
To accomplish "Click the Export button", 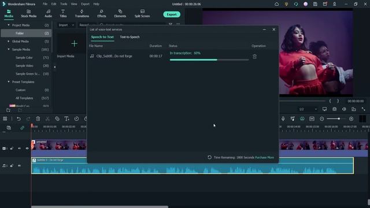I will [x=172, y=14].
